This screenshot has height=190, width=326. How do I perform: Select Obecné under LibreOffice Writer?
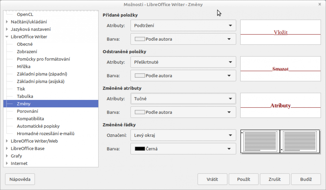click(x=25, y=44)
